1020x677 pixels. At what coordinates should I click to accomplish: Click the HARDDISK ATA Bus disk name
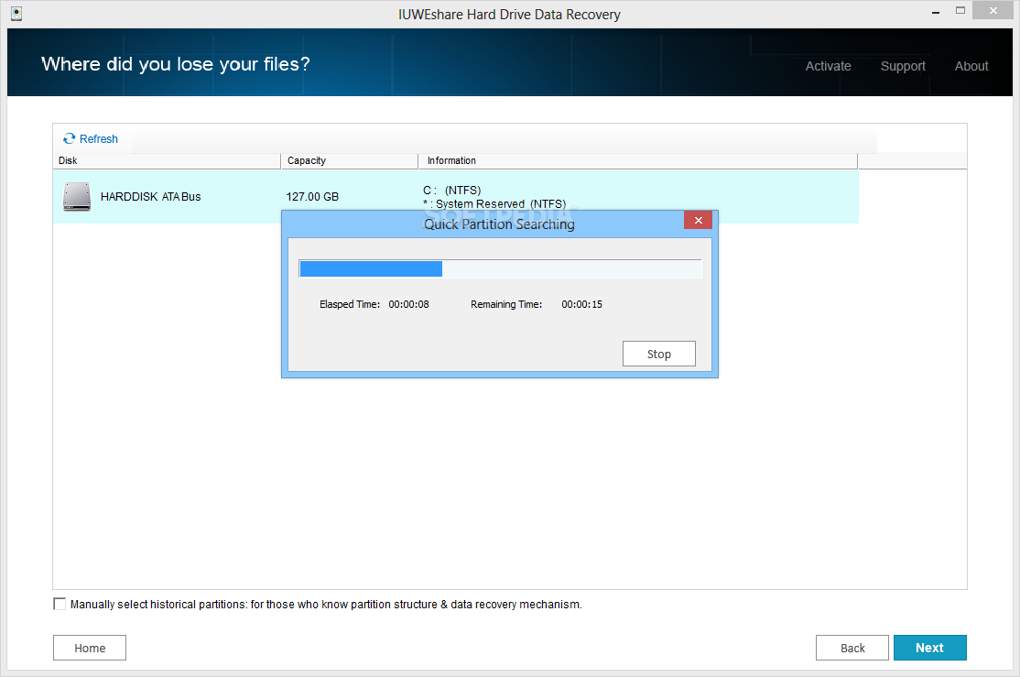pyautogui.click(x=150, y=197)
